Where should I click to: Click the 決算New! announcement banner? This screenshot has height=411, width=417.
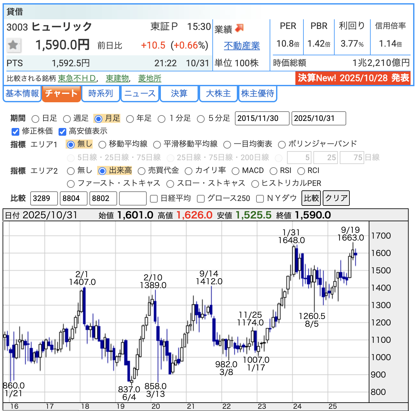tap(353, 78)
